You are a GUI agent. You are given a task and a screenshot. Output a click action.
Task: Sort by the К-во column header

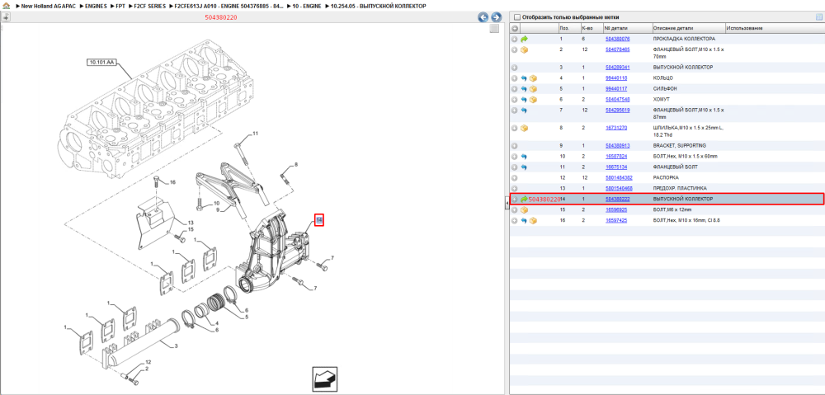tap(591, 28)
